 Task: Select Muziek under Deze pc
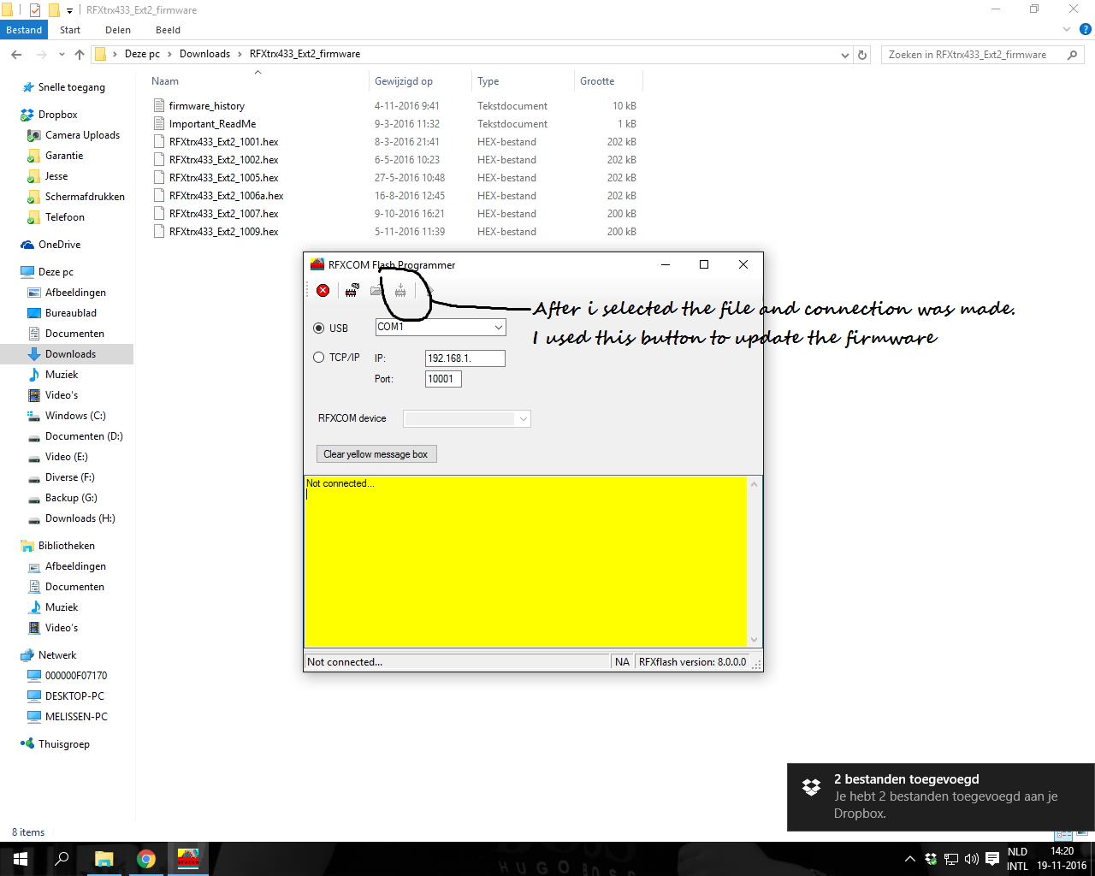(62, 375)
